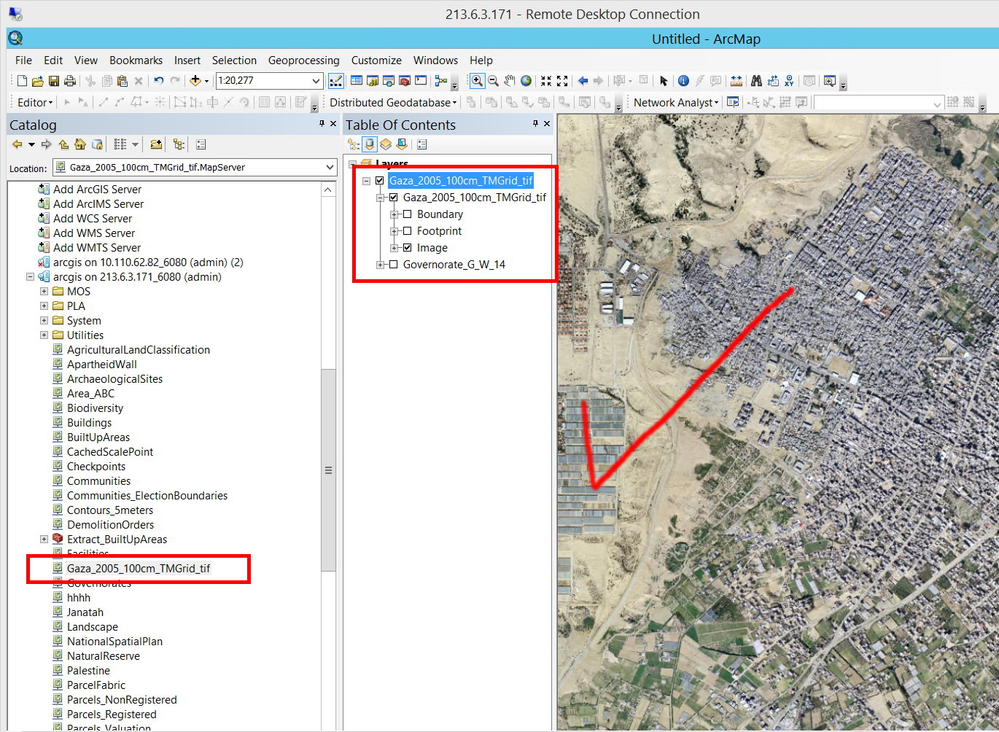Expand the MOS folder in Catalog
The width and height of the screenshot is (999, 732).
tap(44, 292)
